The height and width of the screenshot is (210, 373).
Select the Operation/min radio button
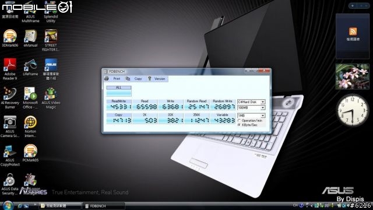240,121
